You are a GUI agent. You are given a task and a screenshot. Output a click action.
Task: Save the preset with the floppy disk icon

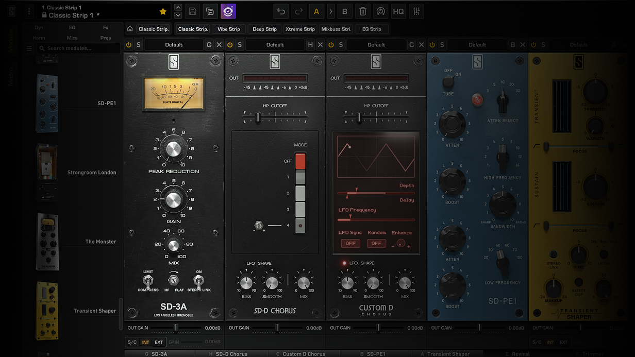[x=192, y=11]
